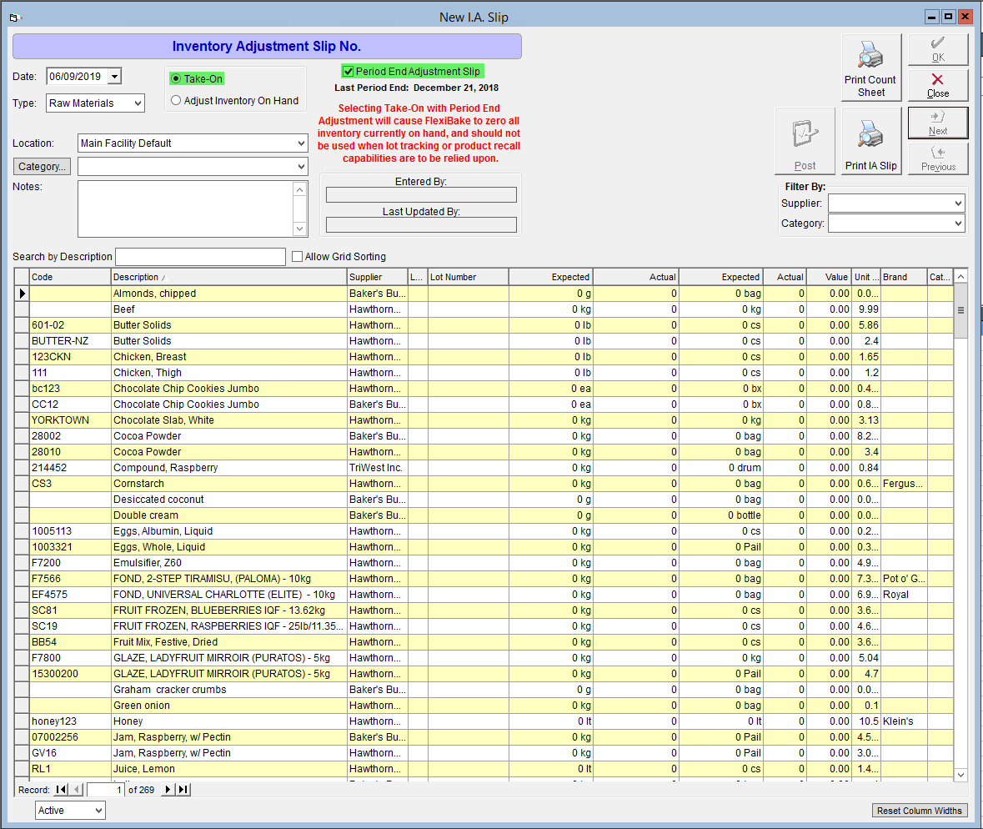
Task: Click the grid scroll up arrow
Action: pyautogui.click(x=960, y=277)
